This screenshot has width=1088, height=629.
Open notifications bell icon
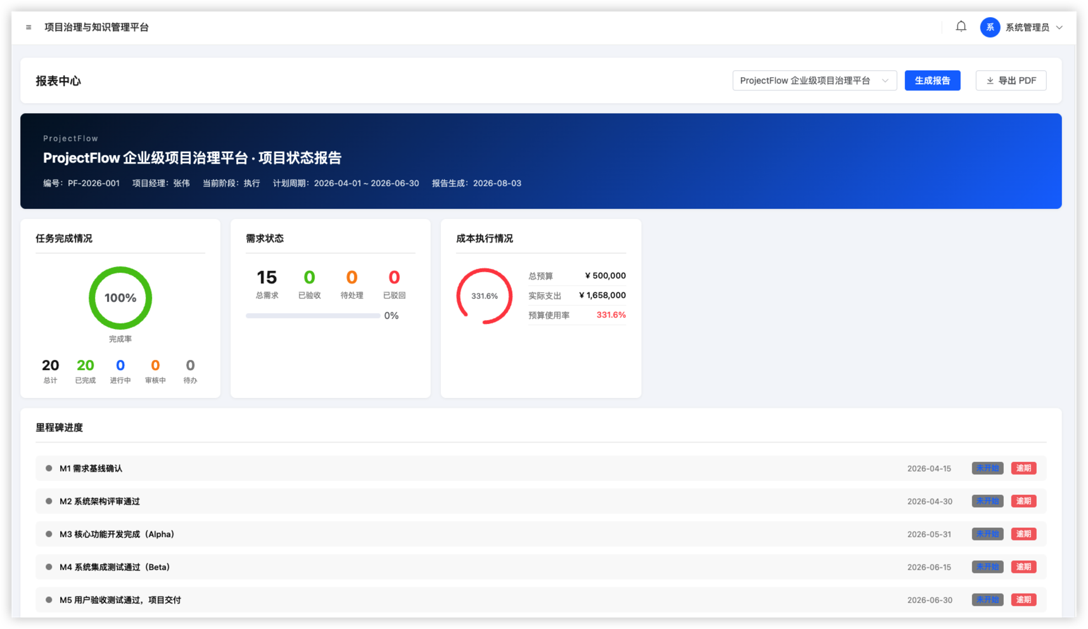click(x=961, y=27)
